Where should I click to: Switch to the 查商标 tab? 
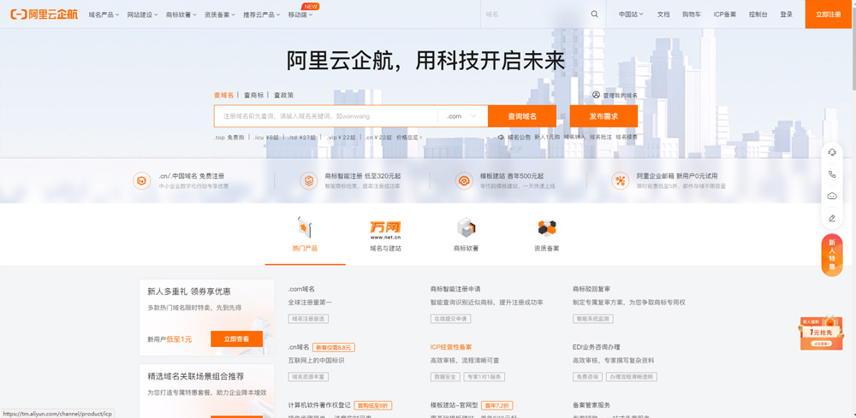253,95
